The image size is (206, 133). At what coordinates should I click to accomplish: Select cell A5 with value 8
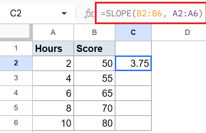[53, 108]
